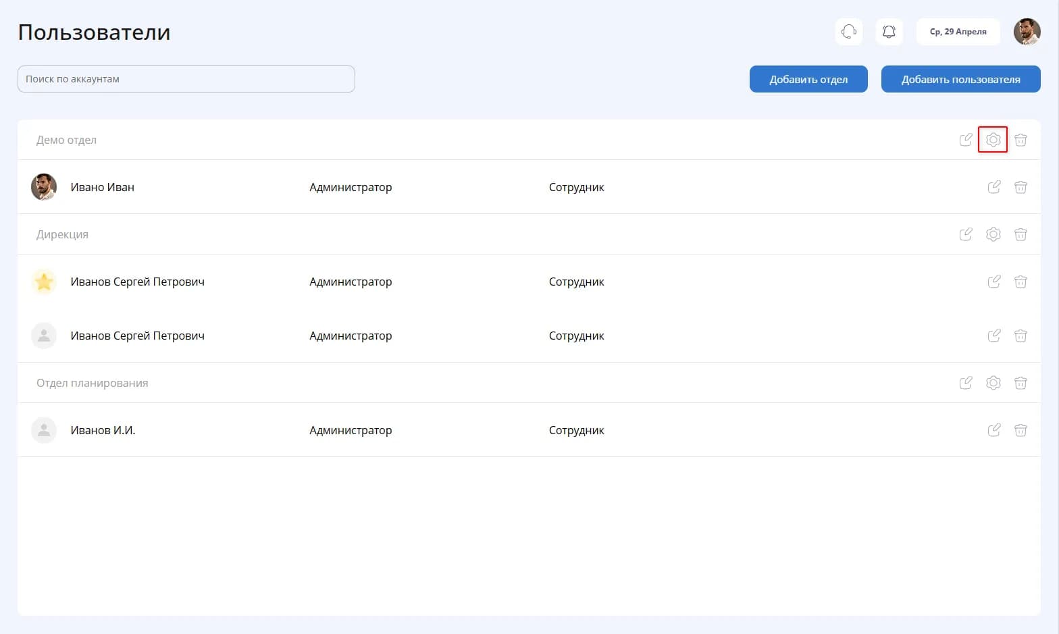The height and width of the screenshot is (634, 1059).
Task: Click the Пользователи page title
Action: pos(94,32)
